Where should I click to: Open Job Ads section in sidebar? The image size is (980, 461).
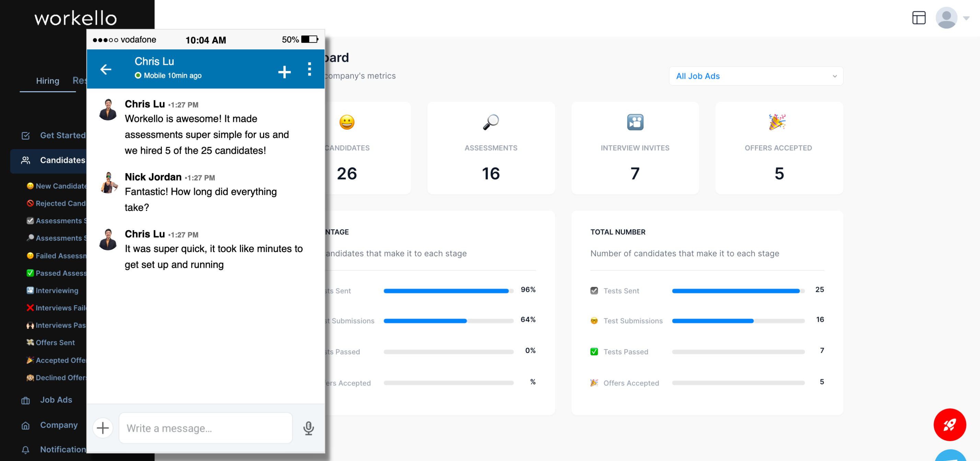tap(56, 400)
